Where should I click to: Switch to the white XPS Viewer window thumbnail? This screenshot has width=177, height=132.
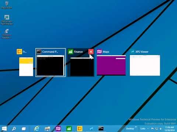[x=145, y=65]
